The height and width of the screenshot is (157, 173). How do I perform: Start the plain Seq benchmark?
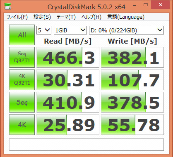click(22, 102)
